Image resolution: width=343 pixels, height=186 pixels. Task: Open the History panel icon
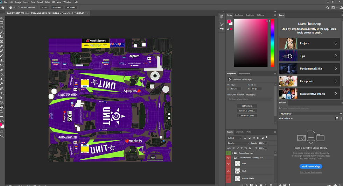222,17
